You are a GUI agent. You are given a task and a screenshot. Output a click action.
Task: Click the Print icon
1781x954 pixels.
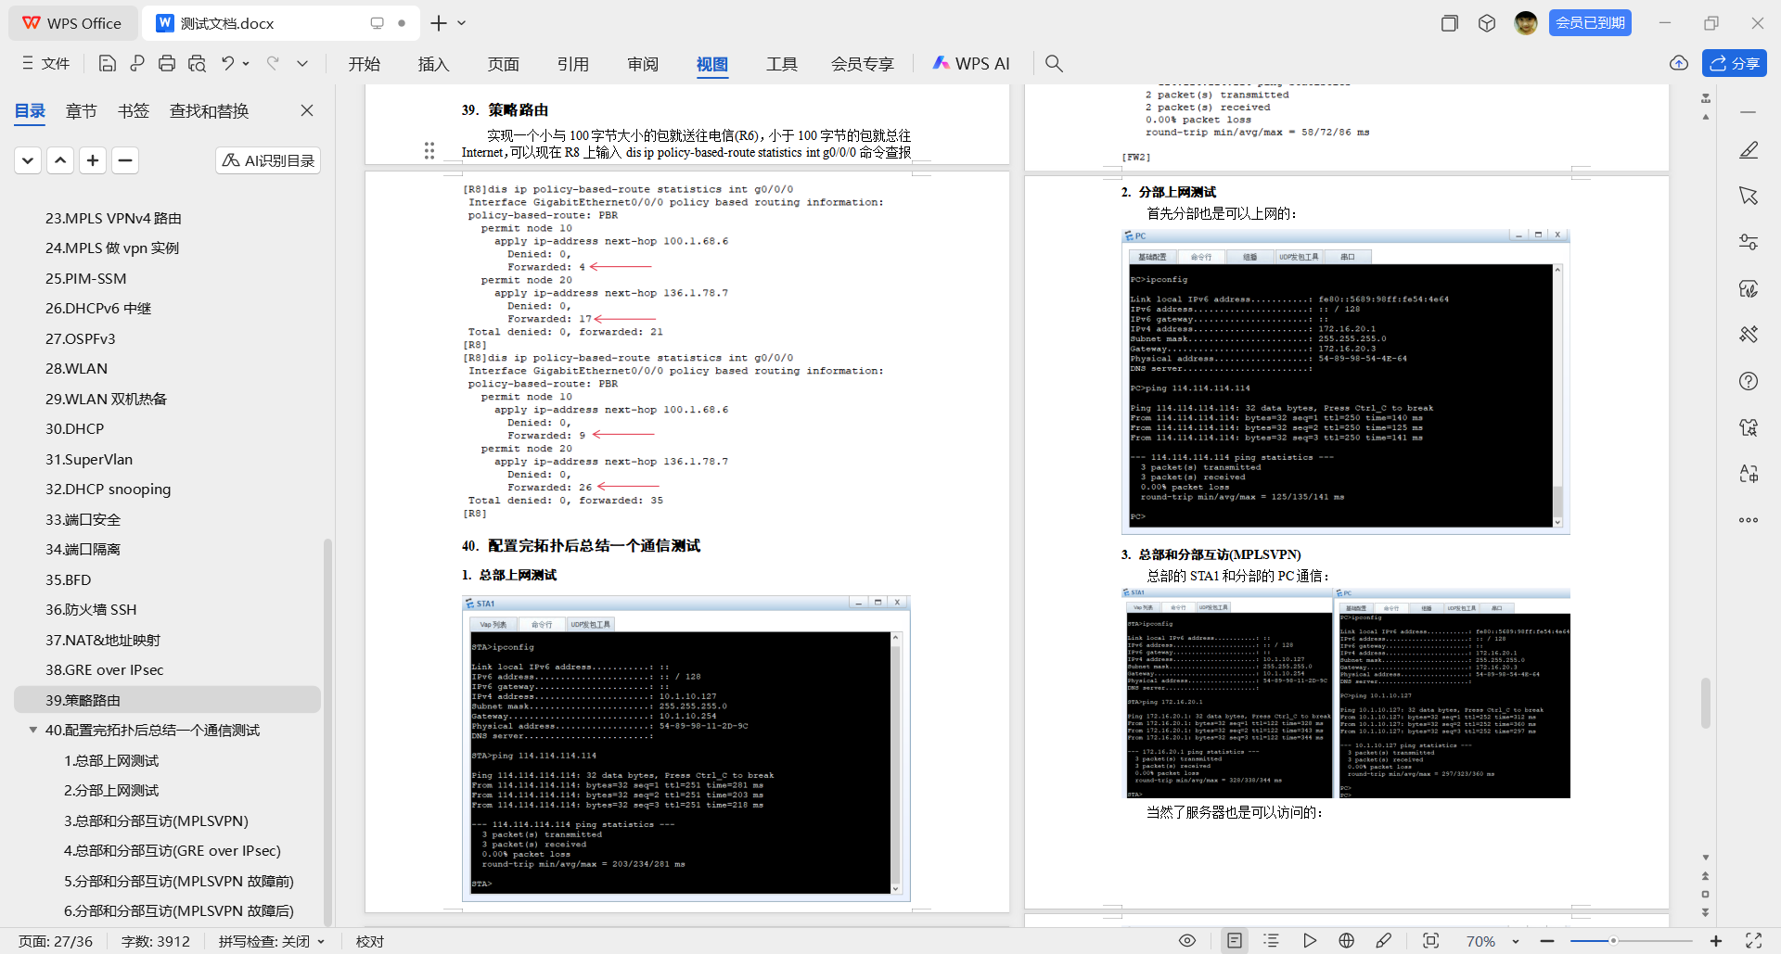[167, 63]
